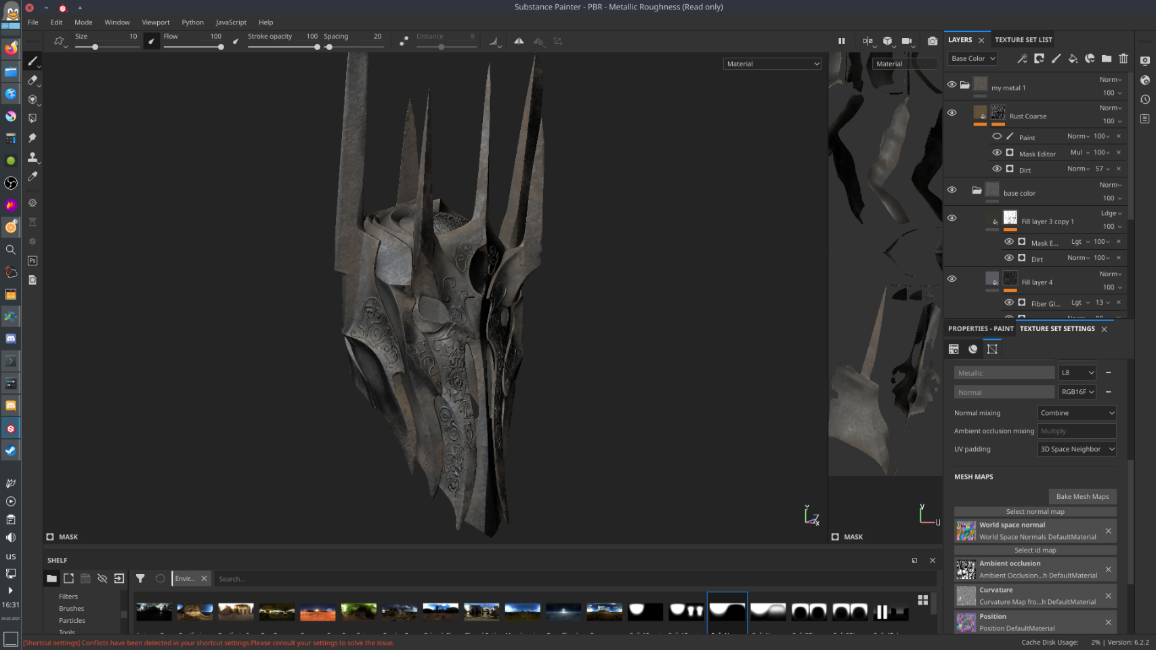The height and width of the screenshot is (650, 1156).
Task: Select the Clone stamp tool
Action: (x=33, y=157)
